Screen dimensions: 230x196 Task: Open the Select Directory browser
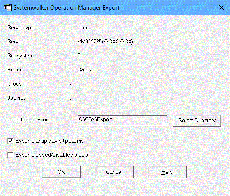197,121
